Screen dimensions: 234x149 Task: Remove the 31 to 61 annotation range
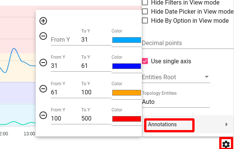[x=43, y=63]
